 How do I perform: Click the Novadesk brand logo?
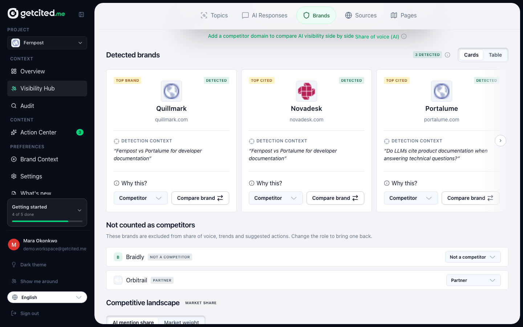307,91
